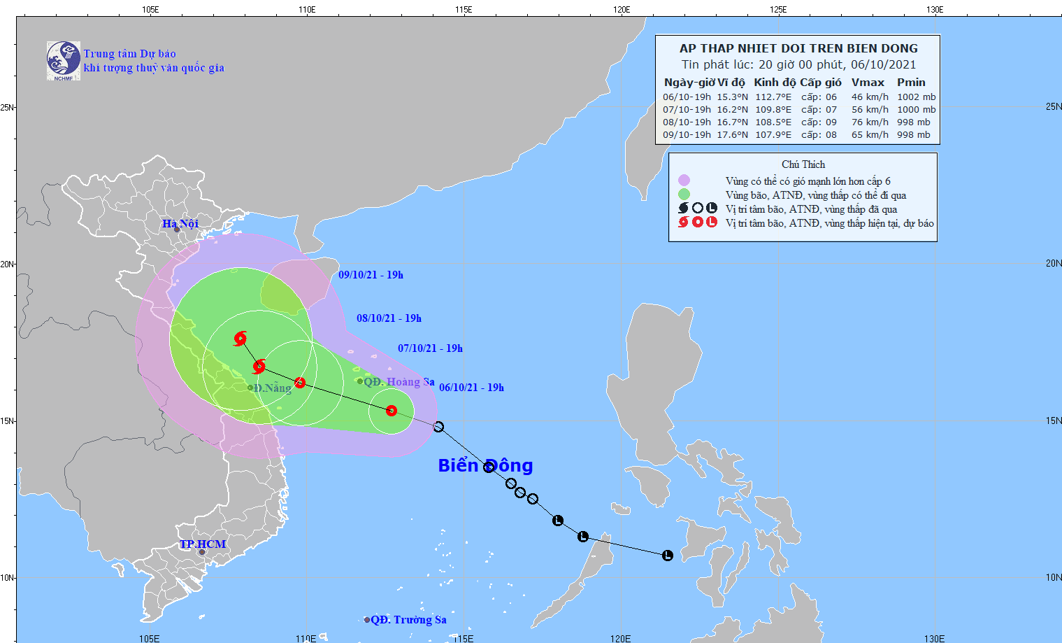
Task: Click the 'Pmin' column header
Action: (911, 83)
